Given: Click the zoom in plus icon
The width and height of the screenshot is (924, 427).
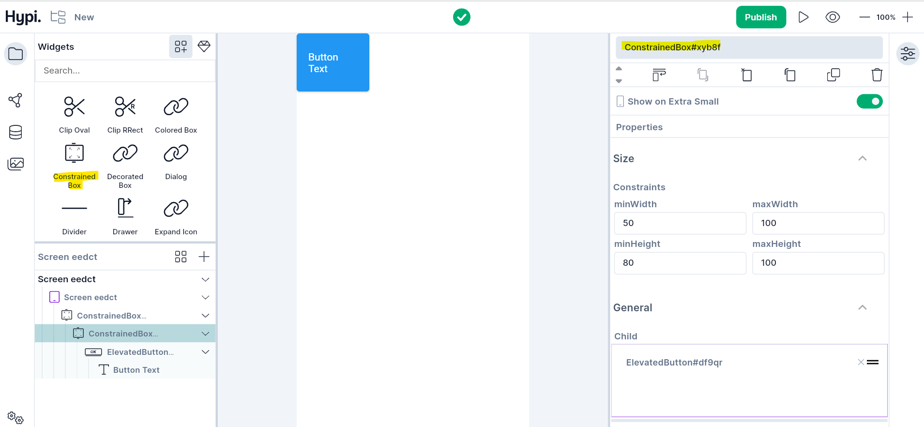Looking at the screenshot, I should pyautogui.click(x=908, y=17).
